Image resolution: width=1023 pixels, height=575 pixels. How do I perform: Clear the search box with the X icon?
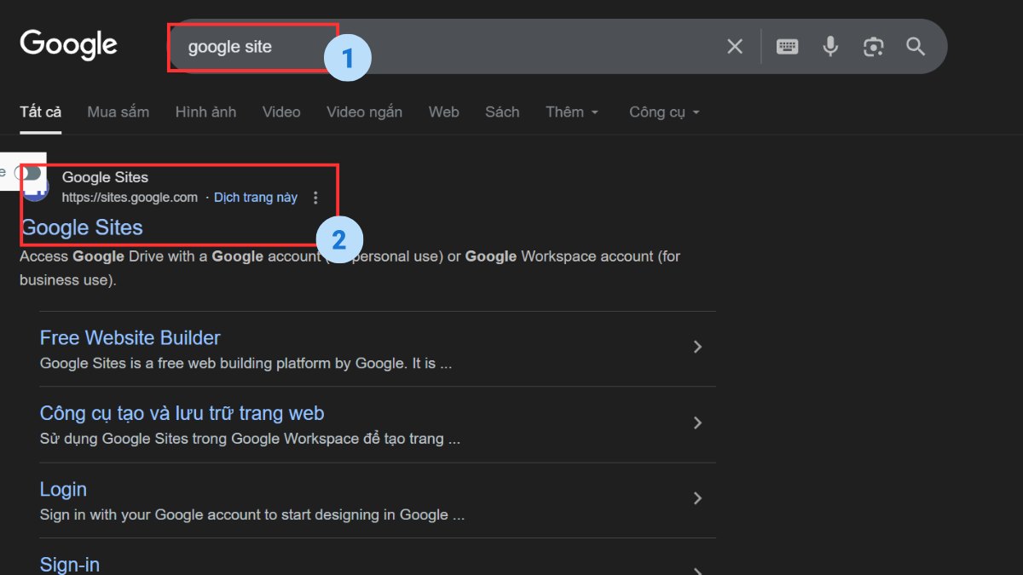pos(735,47)
